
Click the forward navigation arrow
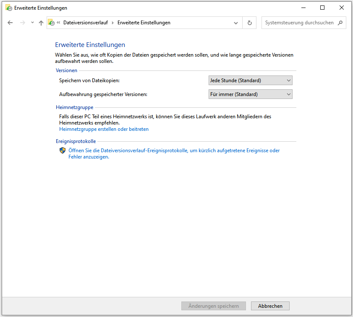click(23, 23)
